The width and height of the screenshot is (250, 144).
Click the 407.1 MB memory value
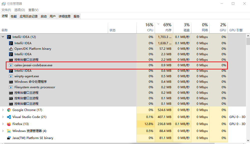point(164,117)
